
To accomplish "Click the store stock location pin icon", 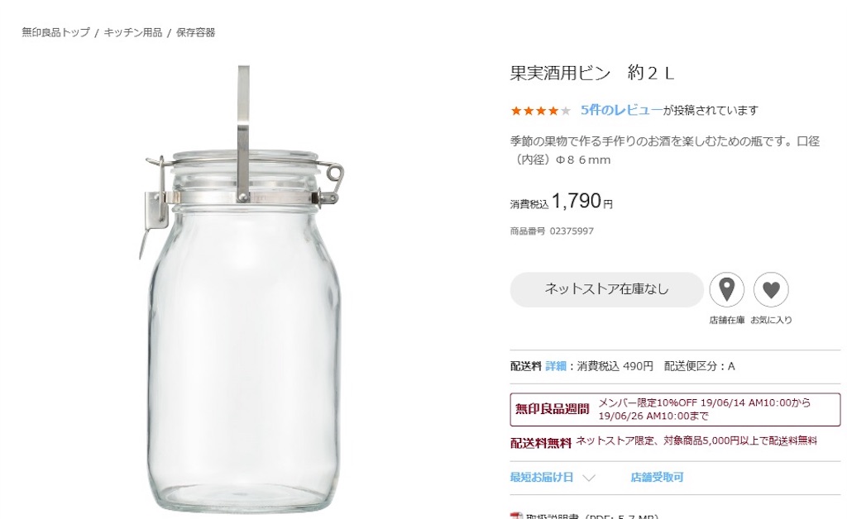I will point(726,290).
